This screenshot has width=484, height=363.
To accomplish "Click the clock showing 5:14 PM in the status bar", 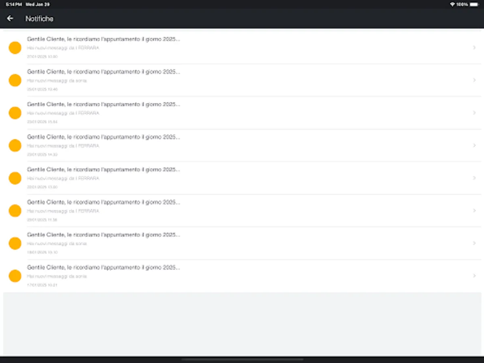I will point(10,4).
